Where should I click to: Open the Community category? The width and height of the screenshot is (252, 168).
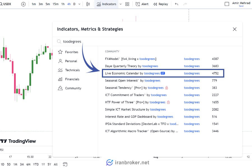[70, 88]
